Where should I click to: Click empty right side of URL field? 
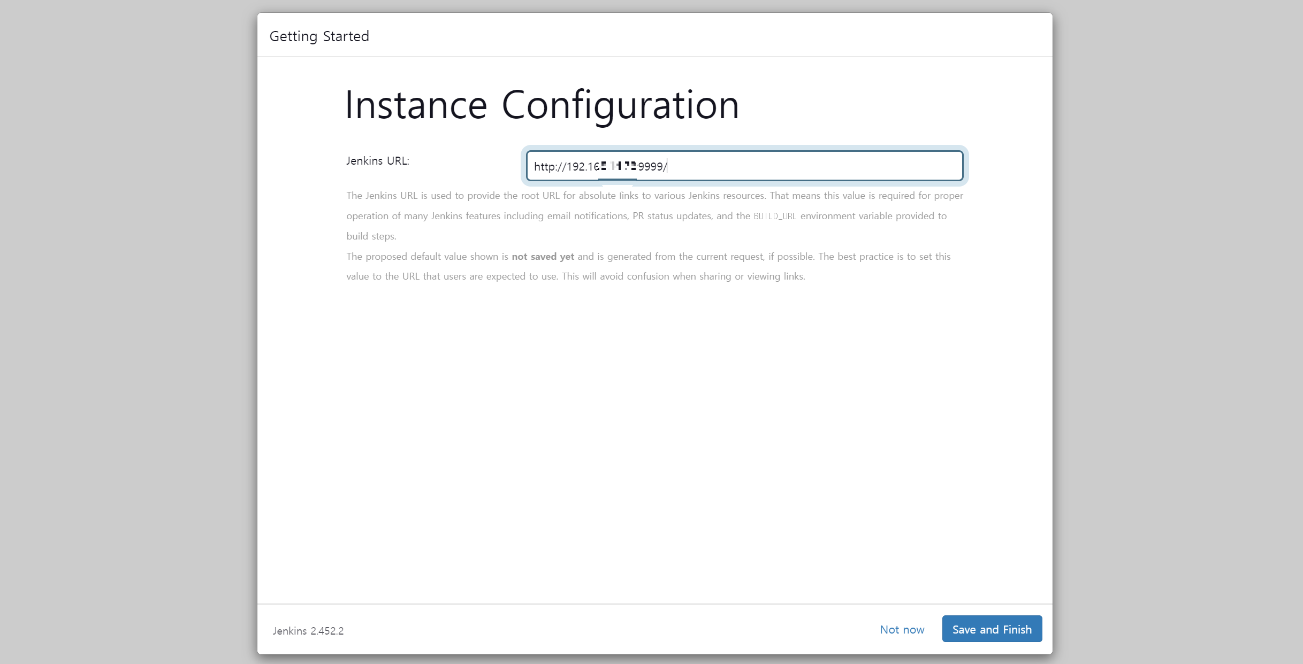856,166
